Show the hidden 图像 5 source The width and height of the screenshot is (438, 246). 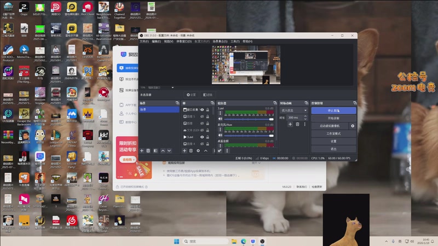tap(202, 116)
